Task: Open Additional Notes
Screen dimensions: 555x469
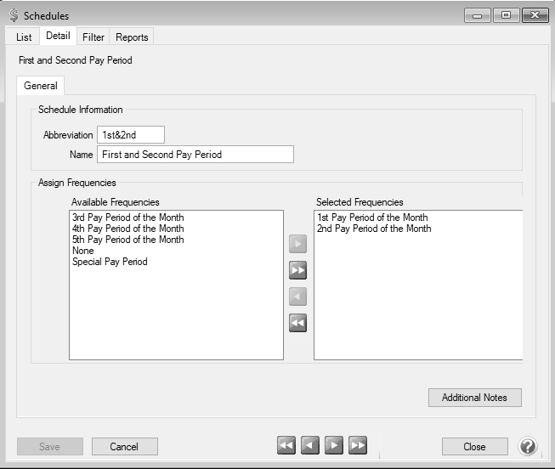Action: coord(474,398)
